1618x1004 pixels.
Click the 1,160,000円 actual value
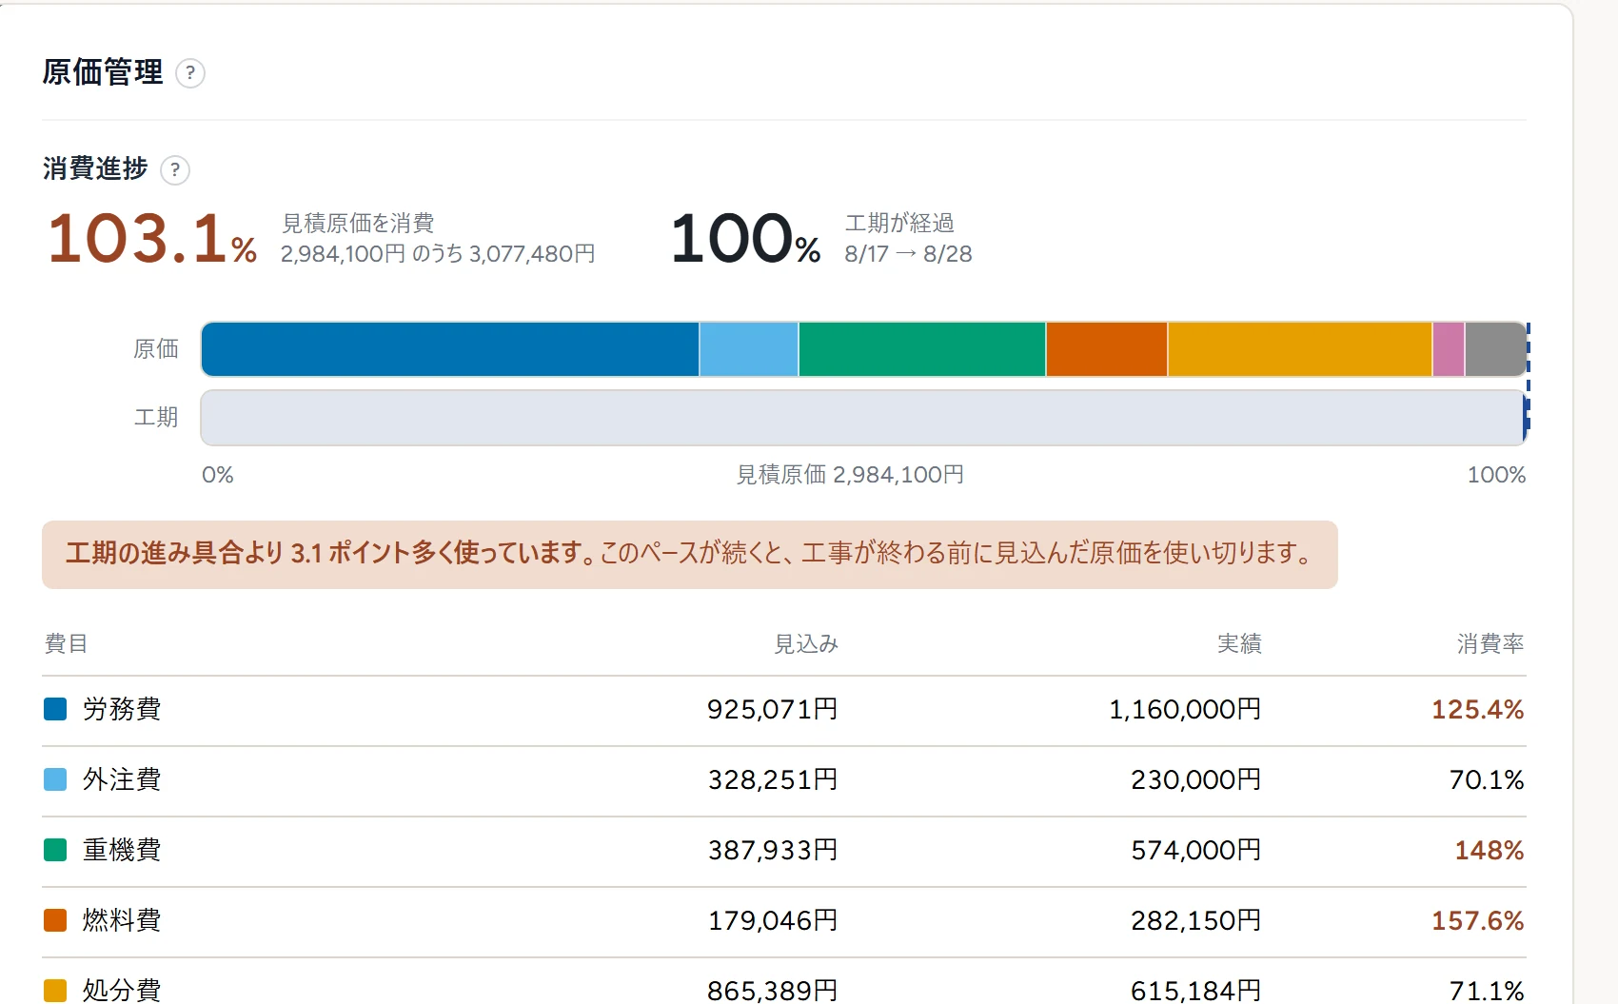tap(1185, 709)
